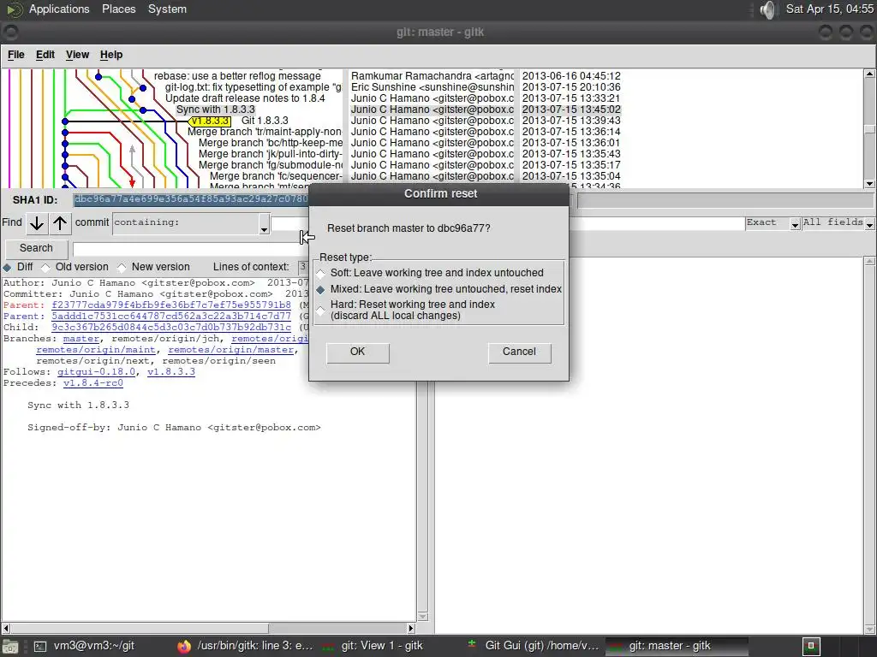Select the Soft reset radio option
The width and height of the screenshot is (877, 657).
coord(320,273)
